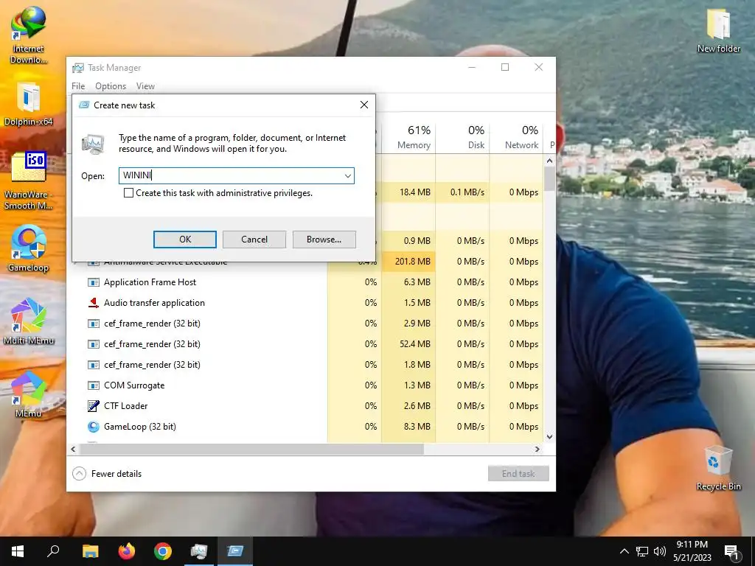Sort by the Network column header
Image resolution: width=755 pixels, height=566 pixels.
tap(517, 137)
